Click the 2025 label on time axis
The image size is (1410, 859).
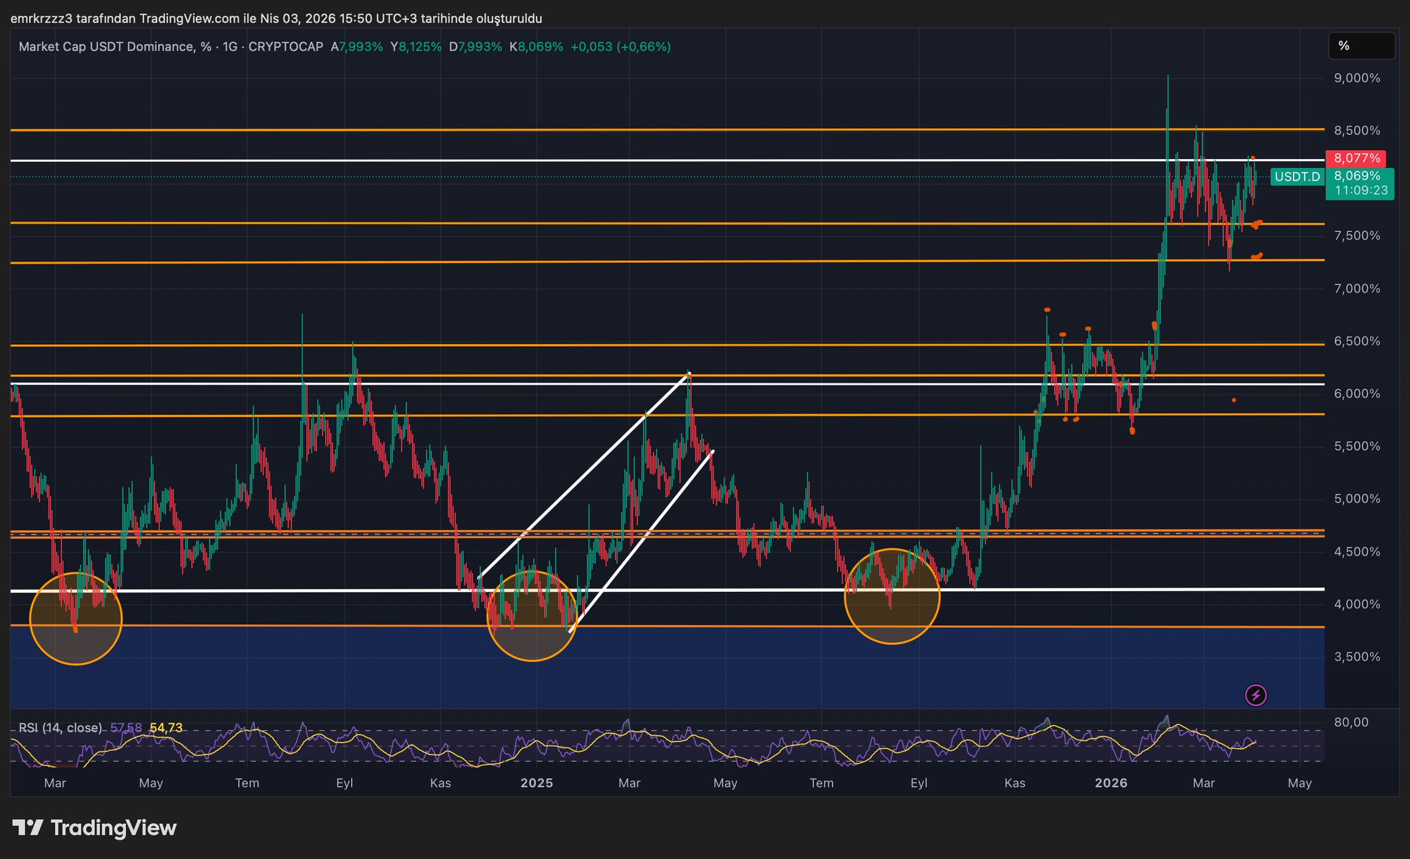pos(537,783)
